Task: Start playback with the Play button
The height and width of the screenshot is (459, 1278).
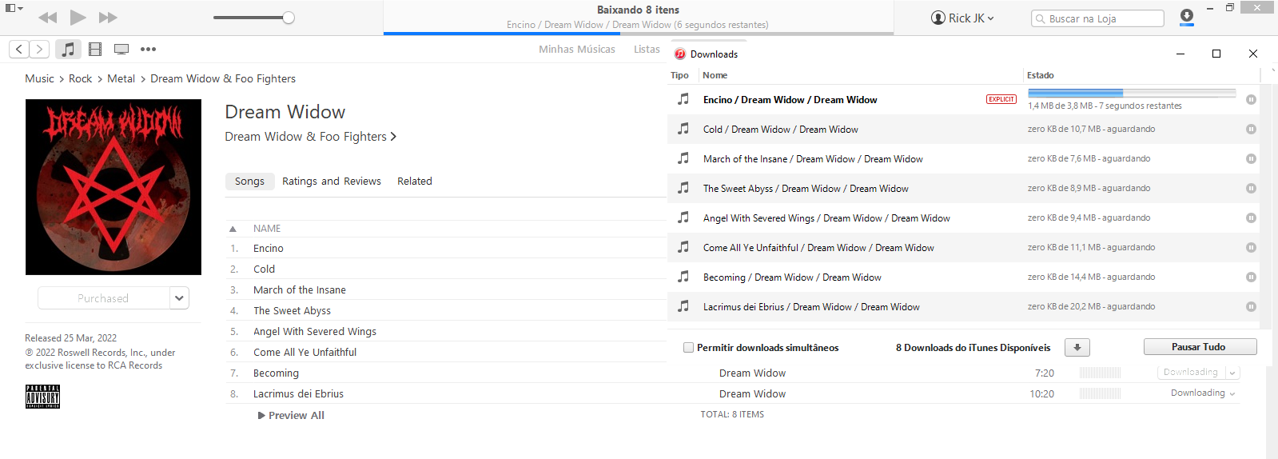Action: pos(78,17)
